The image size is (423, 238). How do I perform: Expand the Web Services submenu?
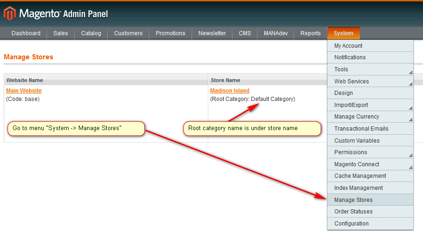[370, 81]
